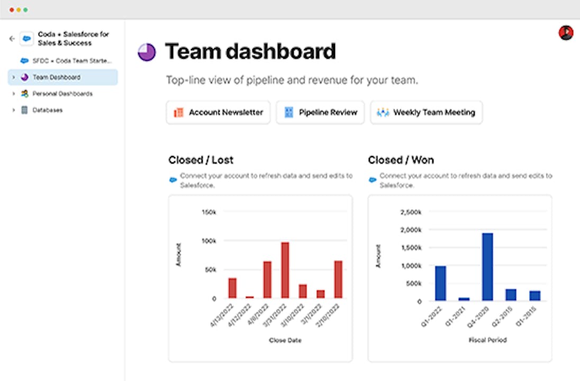This screenshot has height=381, width=580.
Task: Open the Pipeline Review button
Action: pos(320,112)
